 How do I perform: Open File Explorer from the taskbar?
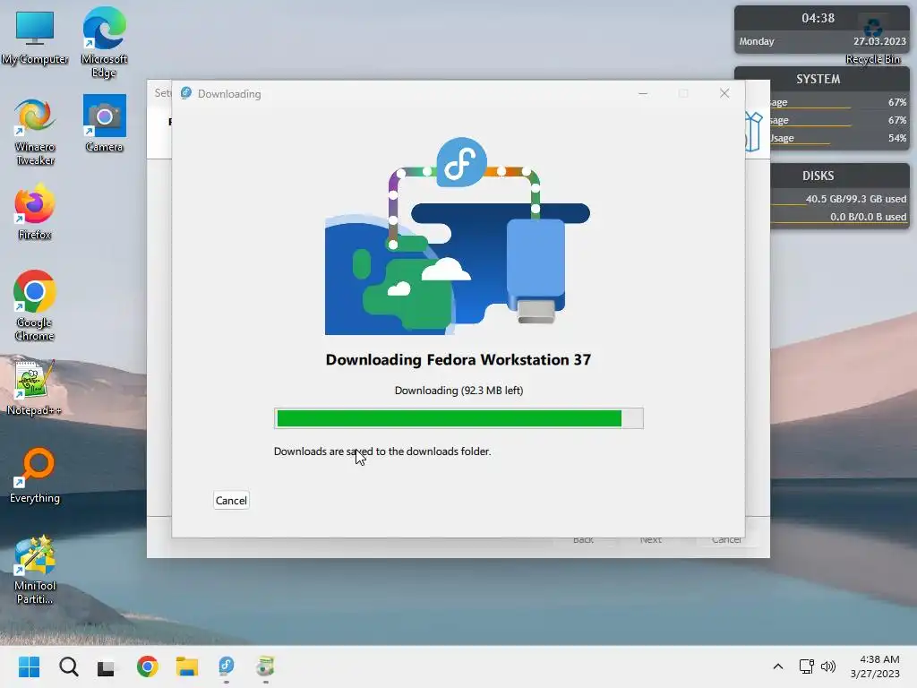[187, 666]
